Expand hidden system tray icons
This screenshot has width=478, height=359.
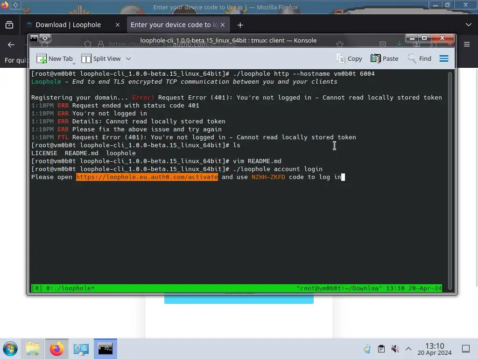(x=408, y=349)
